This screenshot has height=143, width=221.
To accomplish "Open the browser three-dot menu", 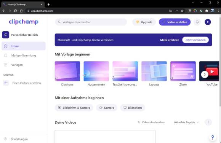I will 218,11.
